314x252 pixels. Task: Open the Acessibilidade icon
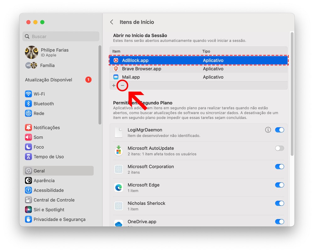(x=29, y=190)
